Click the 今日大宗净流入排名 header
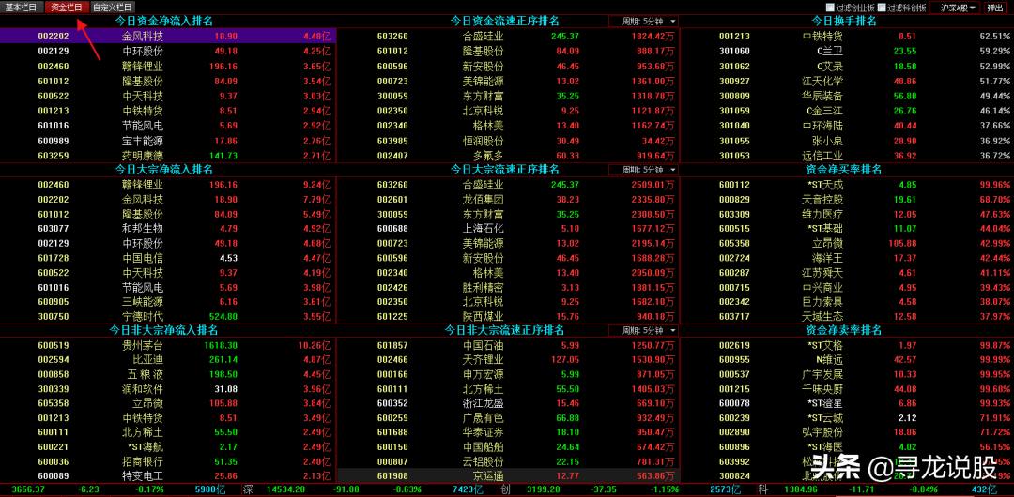Viewport: 1014px width, 497px height. click(164, 170)
